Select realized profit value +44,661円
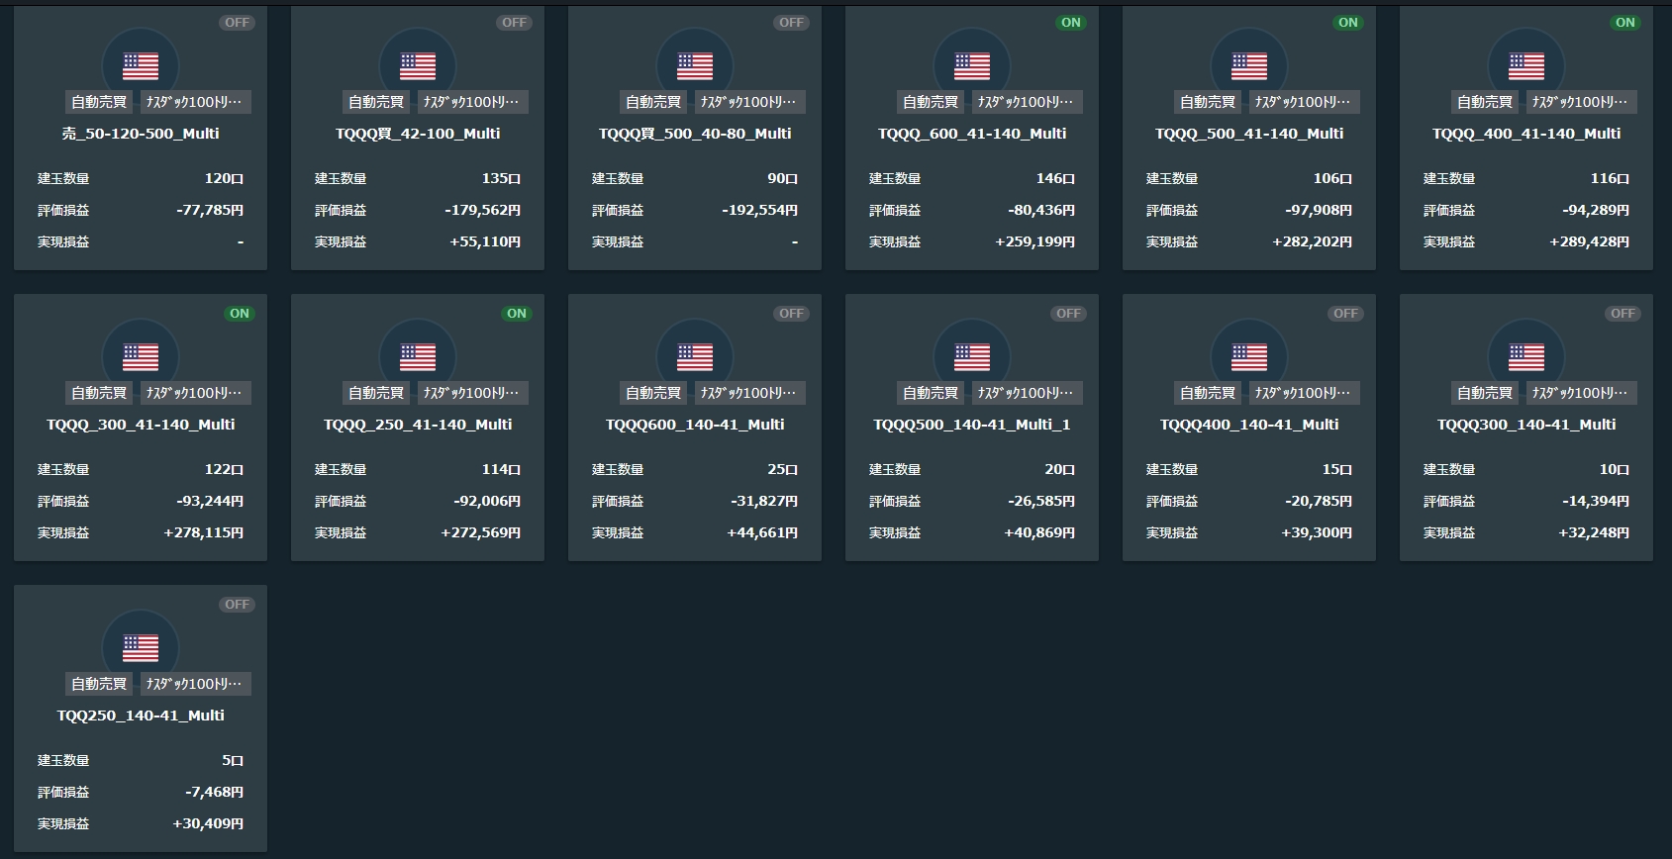This screenshot has width=1672, height=859. pyautogui.click(x=762, y=532)
